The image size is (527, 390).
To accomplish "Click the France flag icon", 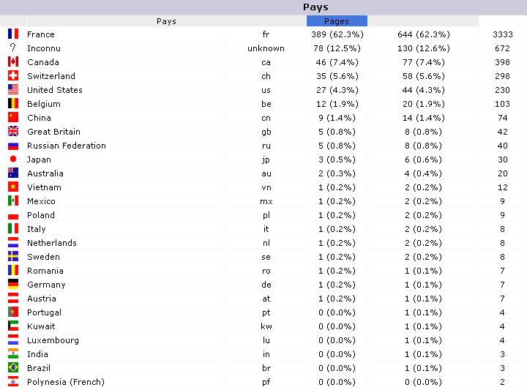I will [13, 34].
